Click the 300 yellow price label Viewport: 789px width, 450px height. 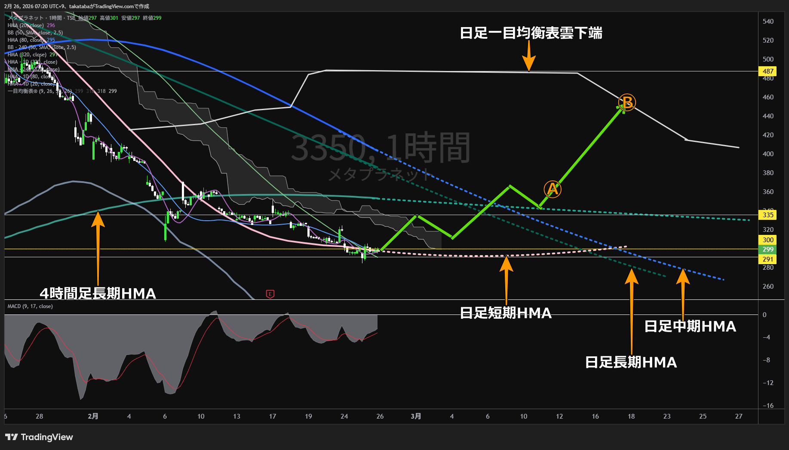(768, 240)
